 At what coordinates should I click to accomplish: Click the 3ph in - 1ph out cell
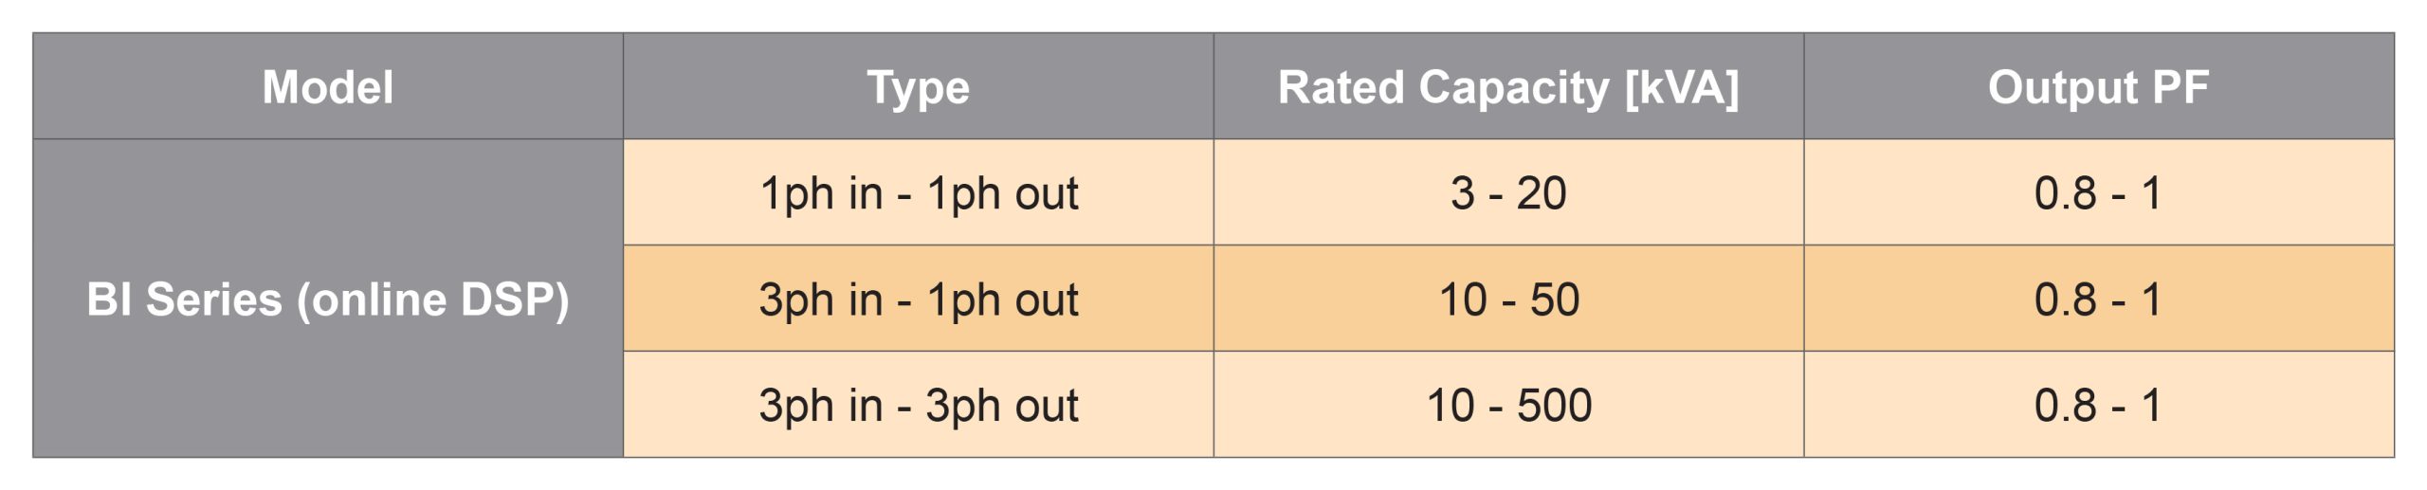tap(918, 299)
